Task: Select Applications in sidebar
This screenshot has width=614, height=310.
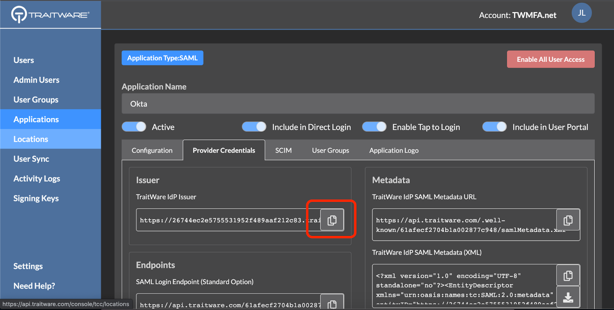Action: 50,119
